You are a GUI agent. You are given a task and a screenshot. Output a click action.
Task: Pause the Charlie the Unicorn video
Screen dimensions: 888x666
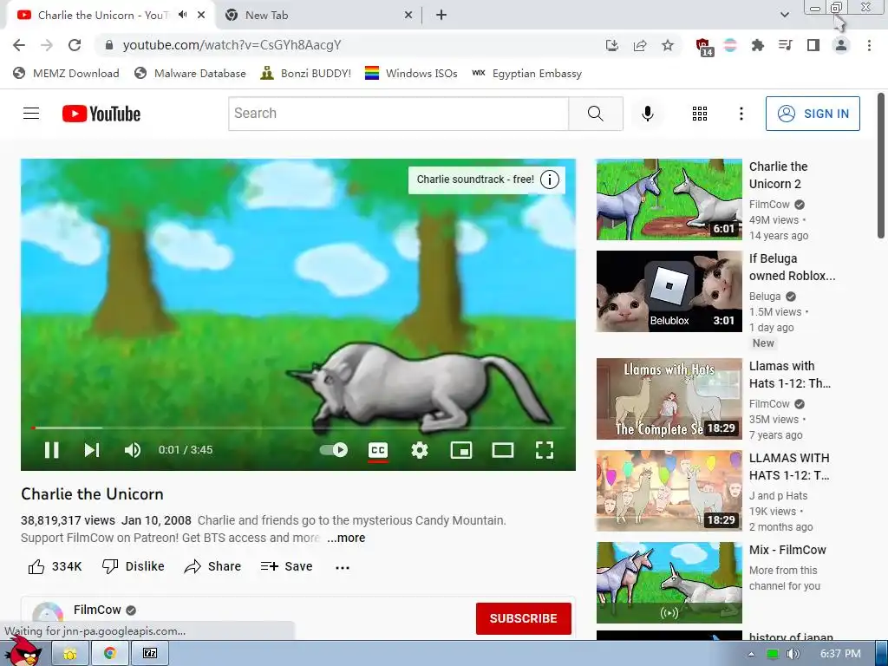coord(51,450)
